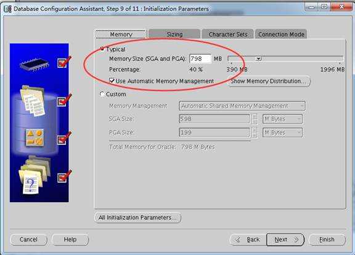Click the SGA Size spinner arrows
This screenshot has height=255, width=355.
(255, 119)
